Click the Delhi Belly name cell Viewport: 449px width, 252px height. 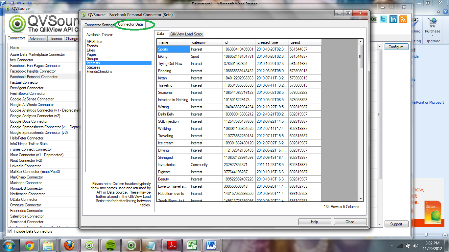click(173, 114)
